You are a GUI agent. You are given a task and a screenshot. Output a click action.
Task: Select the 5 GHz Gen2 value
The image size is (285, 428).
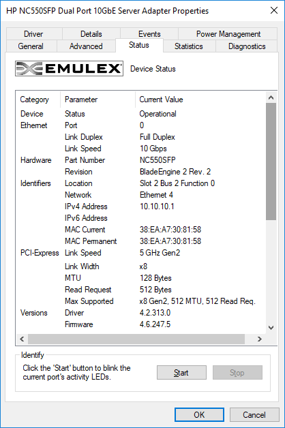coord(160,253)
